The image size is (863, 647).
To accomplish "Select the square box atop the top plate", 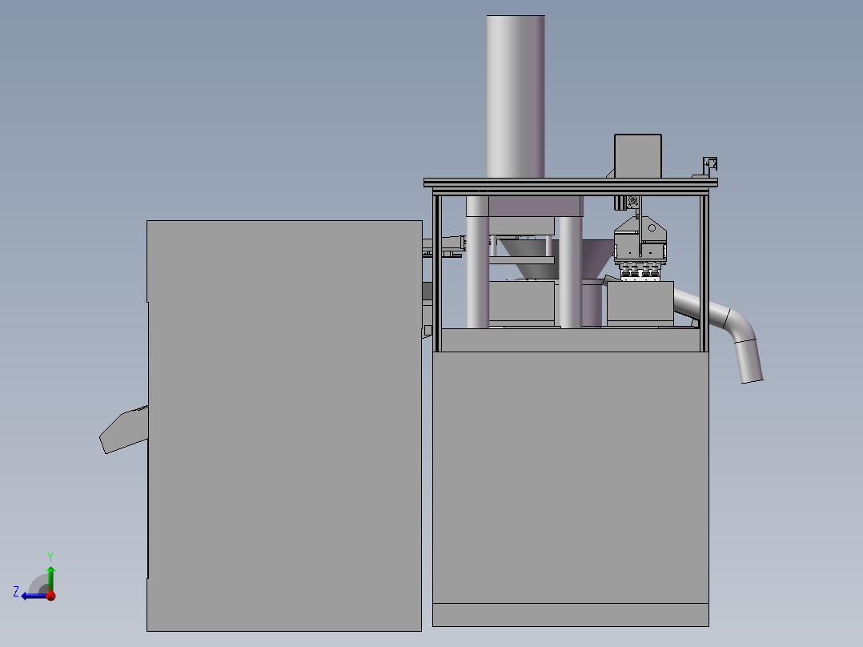I will (x=638, y=156).
